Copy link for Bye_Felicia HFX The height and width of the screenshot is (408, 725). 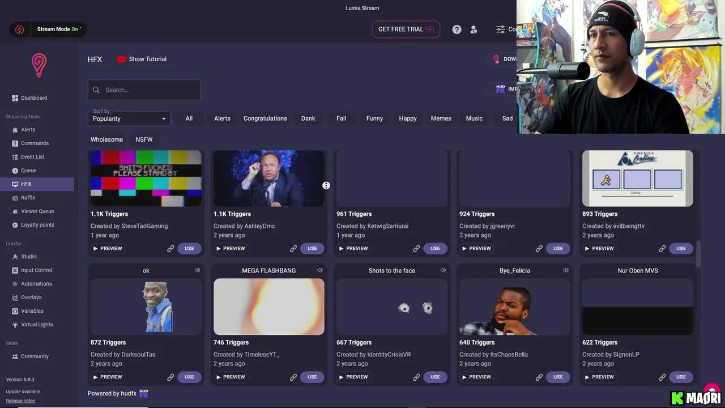539,377
